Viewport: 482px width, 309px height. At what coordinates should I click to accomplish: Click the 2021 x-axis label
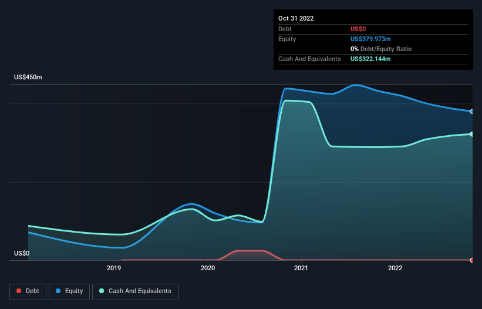[301, 268]
